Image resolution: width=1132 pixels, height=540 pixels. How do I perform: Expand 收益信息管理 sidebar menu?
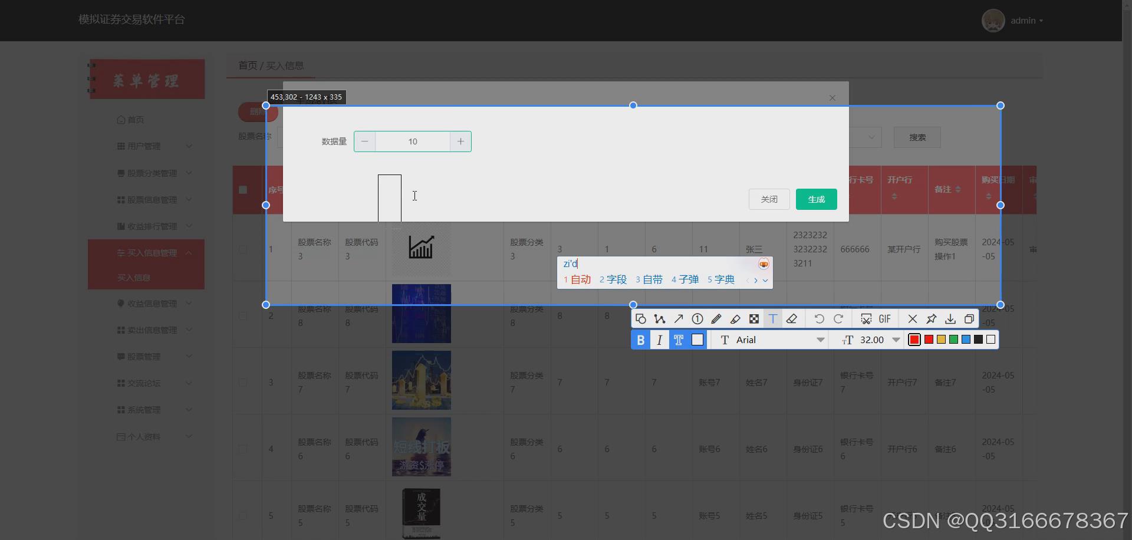click(146, 304)
